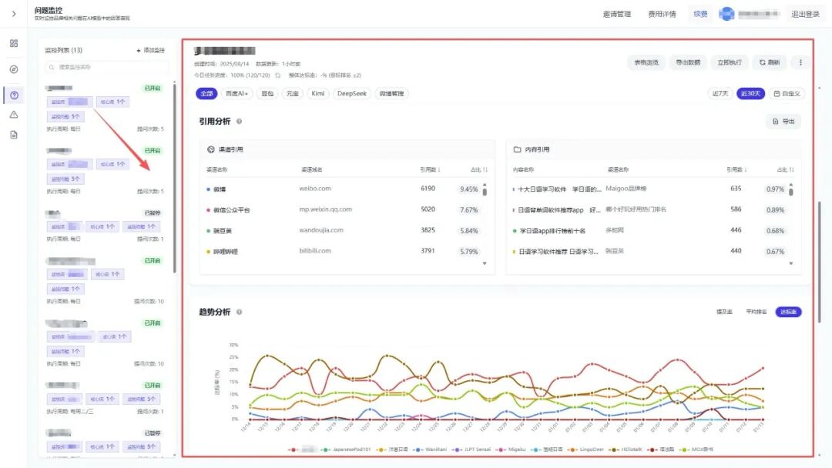Focus the monitor name search field
The image size is (832, 468).
107,67
